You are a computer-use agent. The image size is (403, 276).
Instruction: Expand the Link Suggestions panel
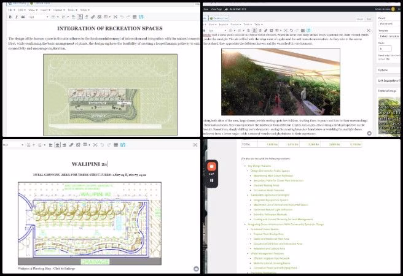[389, 80]
